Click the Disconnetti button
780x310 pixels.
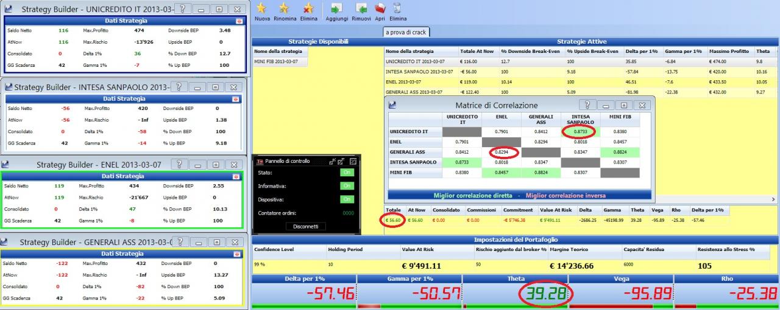click(x=305, y=227)
